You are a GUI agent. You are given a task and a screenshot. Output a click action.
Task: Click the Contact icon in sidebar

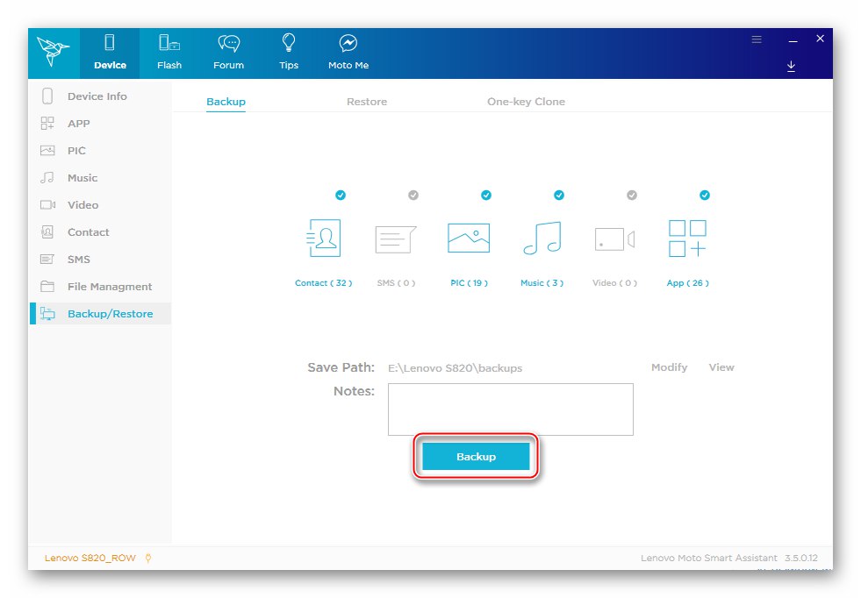click(47, 232)
